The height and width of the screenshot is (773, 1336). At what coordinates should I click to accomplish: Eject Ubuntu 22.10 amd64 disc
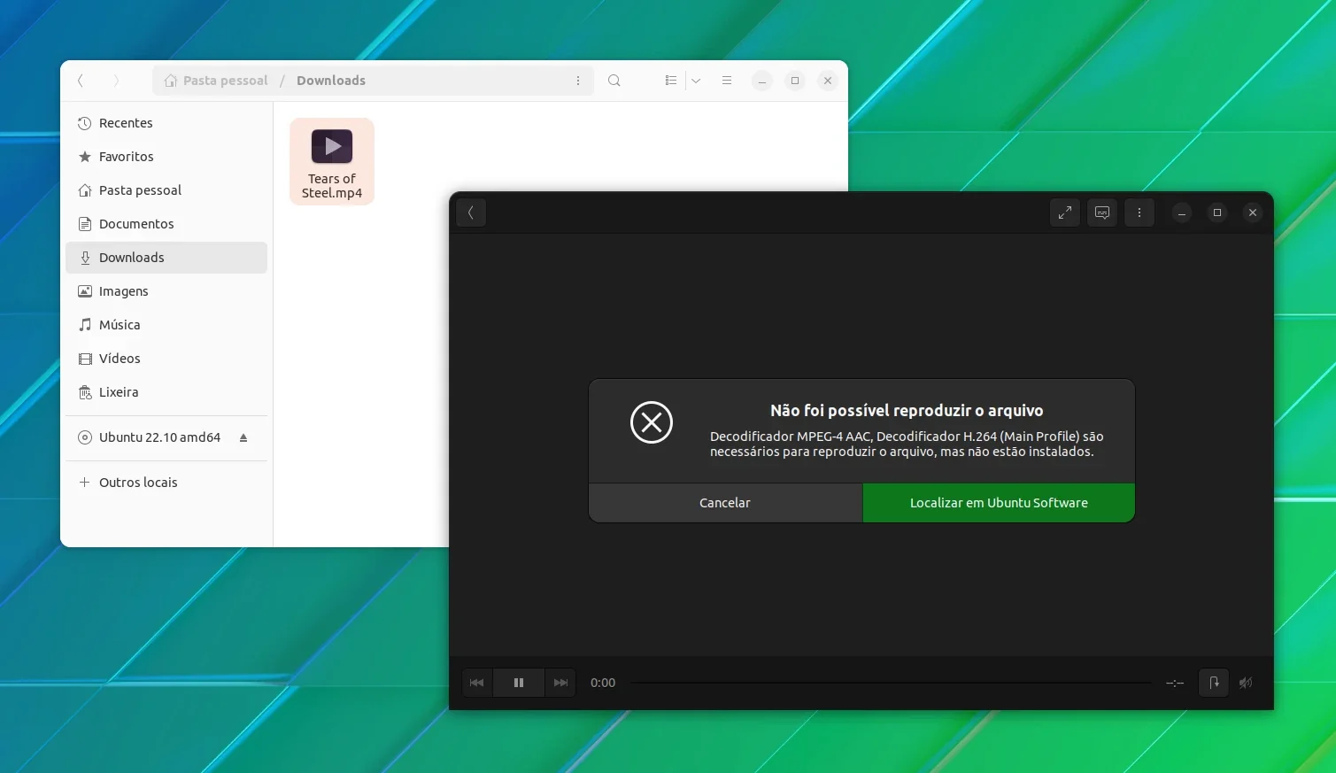click(243, 437)
